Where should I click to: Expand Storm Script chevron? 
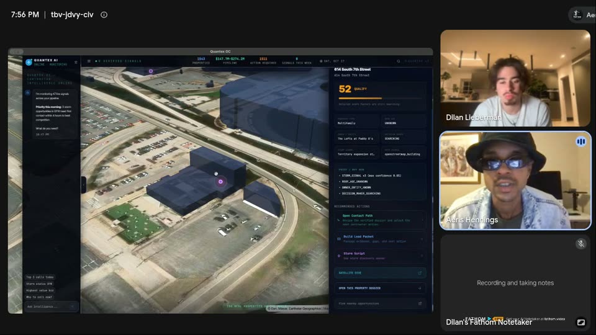(x=422, y=256)
